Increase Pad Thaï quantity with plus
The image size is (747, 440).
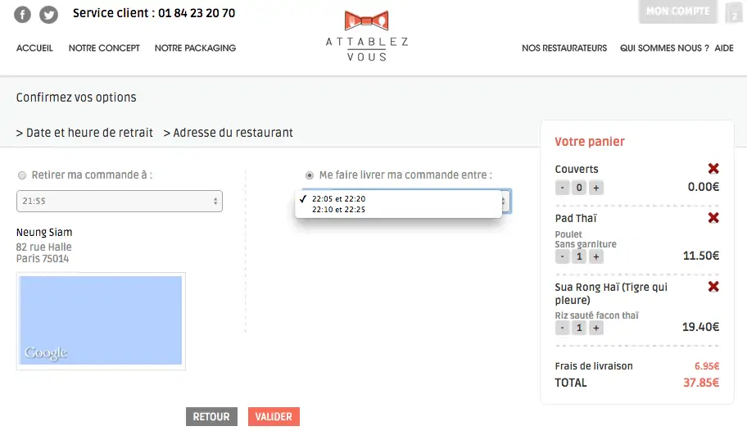(596, 257)
